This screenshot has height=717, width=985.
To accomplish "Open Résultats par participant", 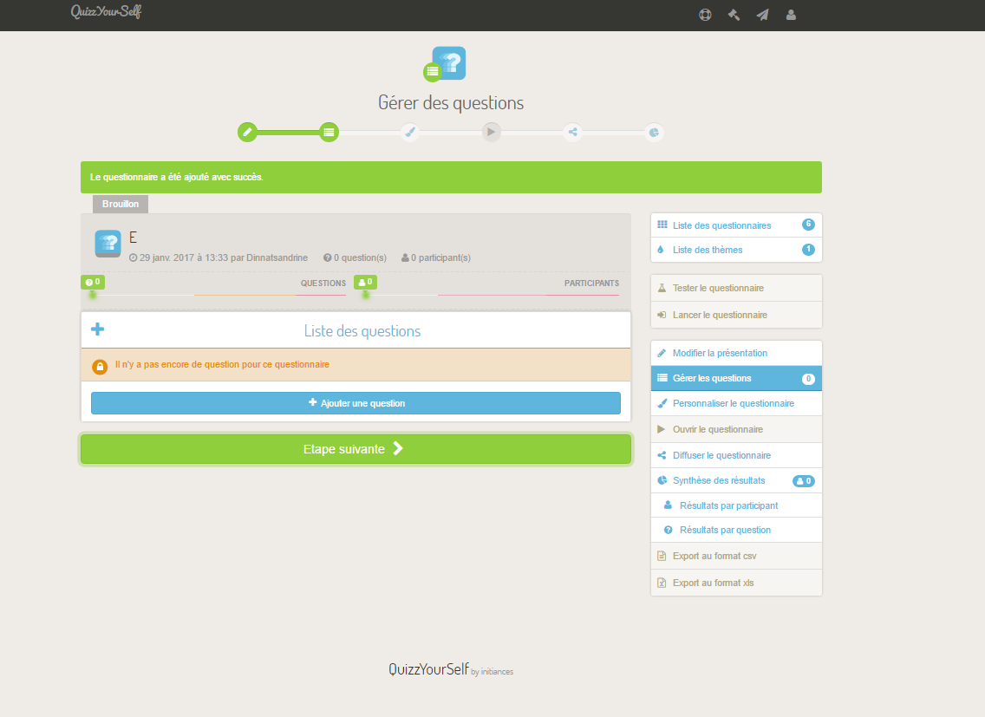I will coord(728,505).
